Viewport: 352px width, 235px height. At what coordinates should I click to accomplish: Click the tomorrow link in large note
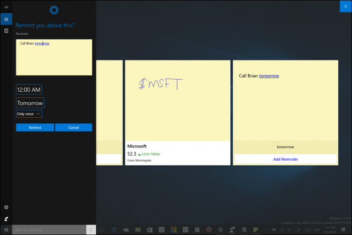point(269,76)
